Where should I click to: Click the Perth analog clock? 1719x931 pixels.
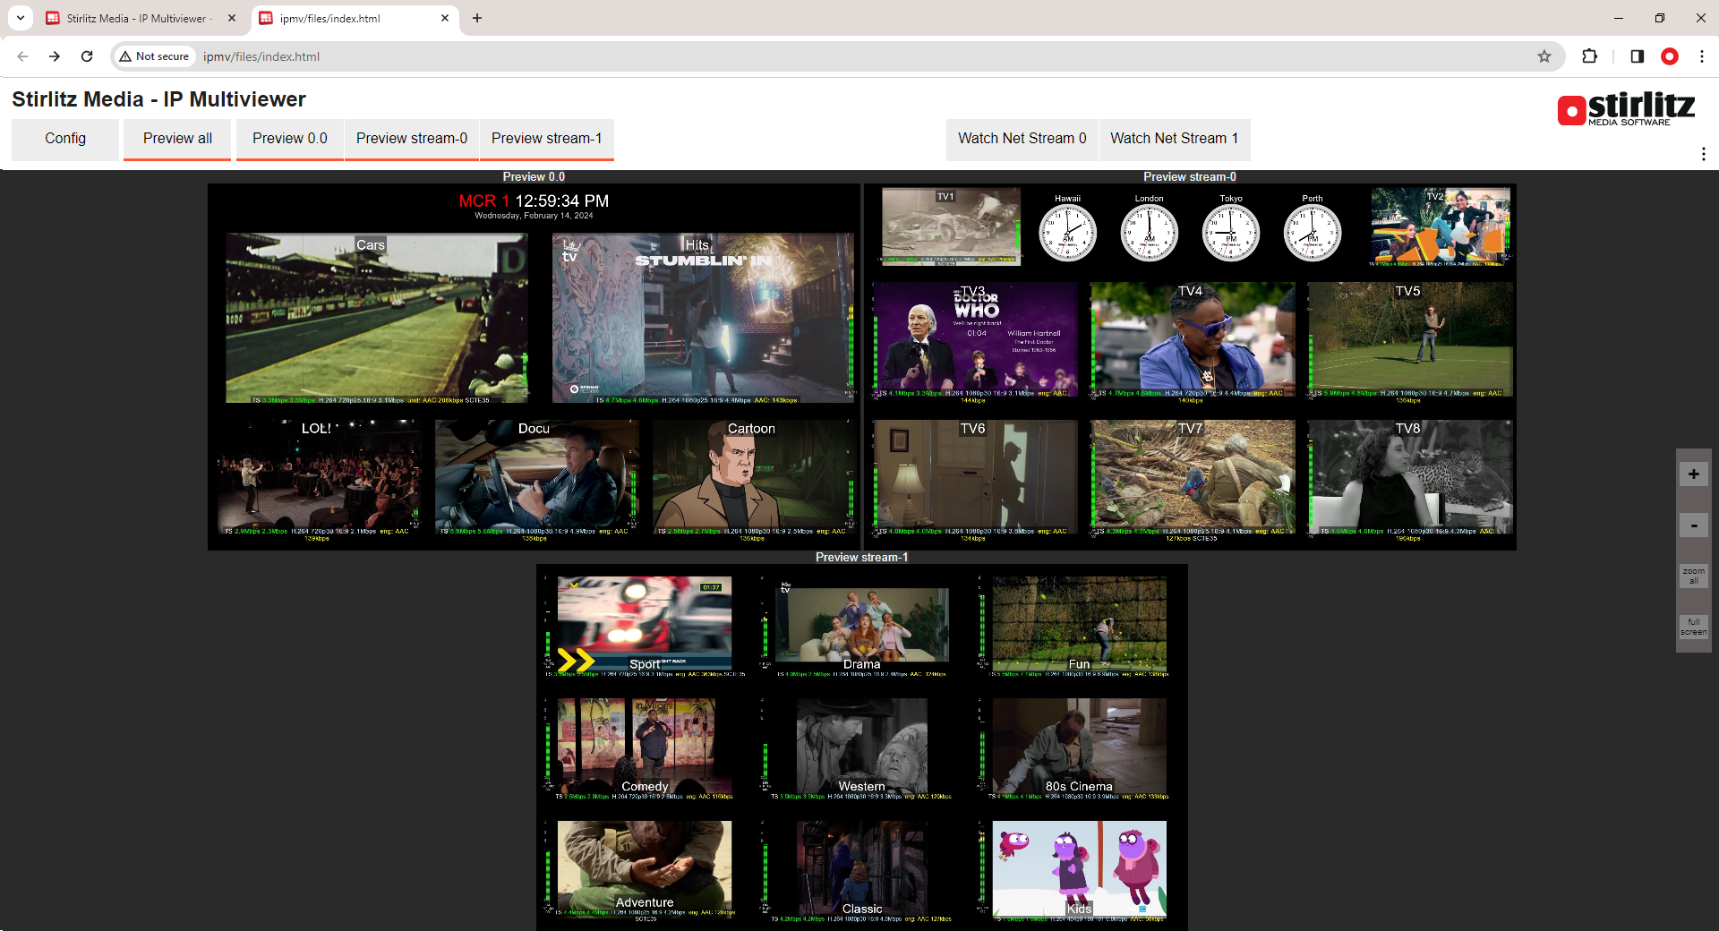[x=1313, y=232]
